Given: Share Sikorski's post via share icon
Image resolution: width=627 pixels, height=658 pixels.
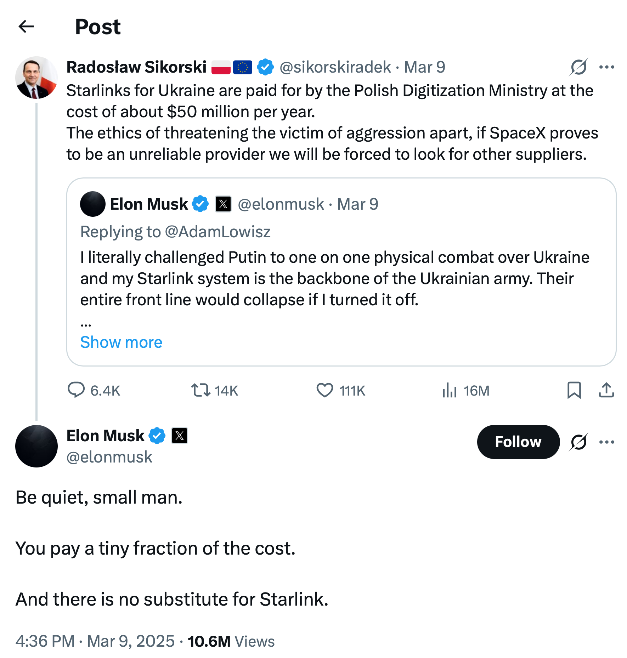Looking at the screenshot, I should pyautogui.click(x=606, y=390).
